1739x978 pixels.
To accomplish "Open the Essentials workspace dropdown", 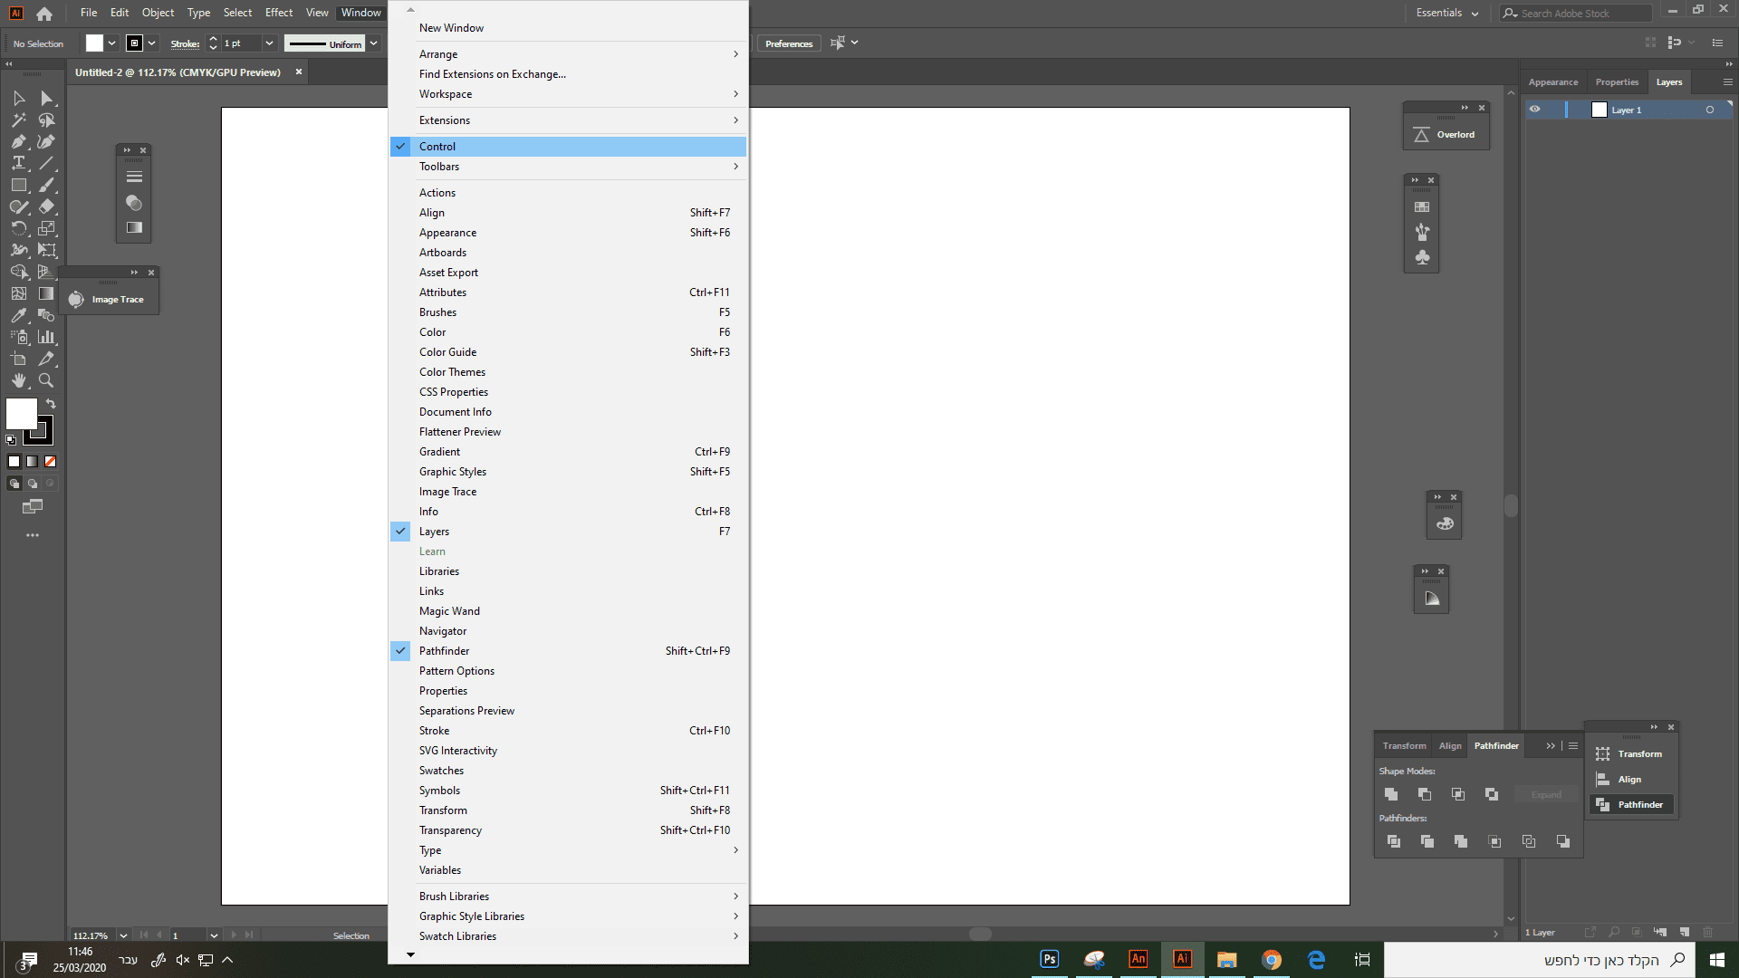I will (x=1446, y=13).
